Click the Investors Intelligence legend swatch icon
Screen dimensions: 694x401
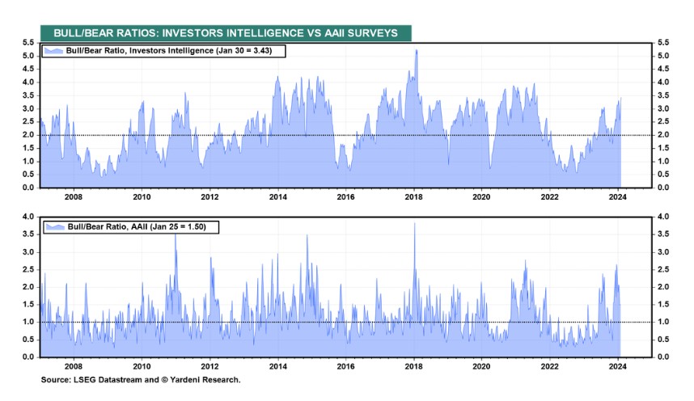pos(53,51)
